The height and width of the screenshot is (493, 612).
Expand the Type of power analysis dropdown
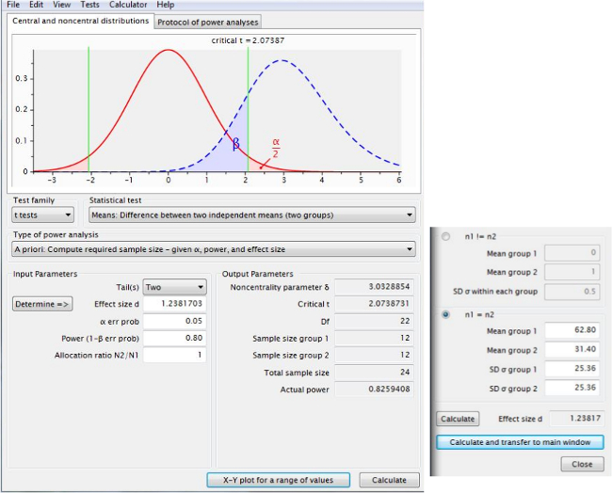point(214,249)
